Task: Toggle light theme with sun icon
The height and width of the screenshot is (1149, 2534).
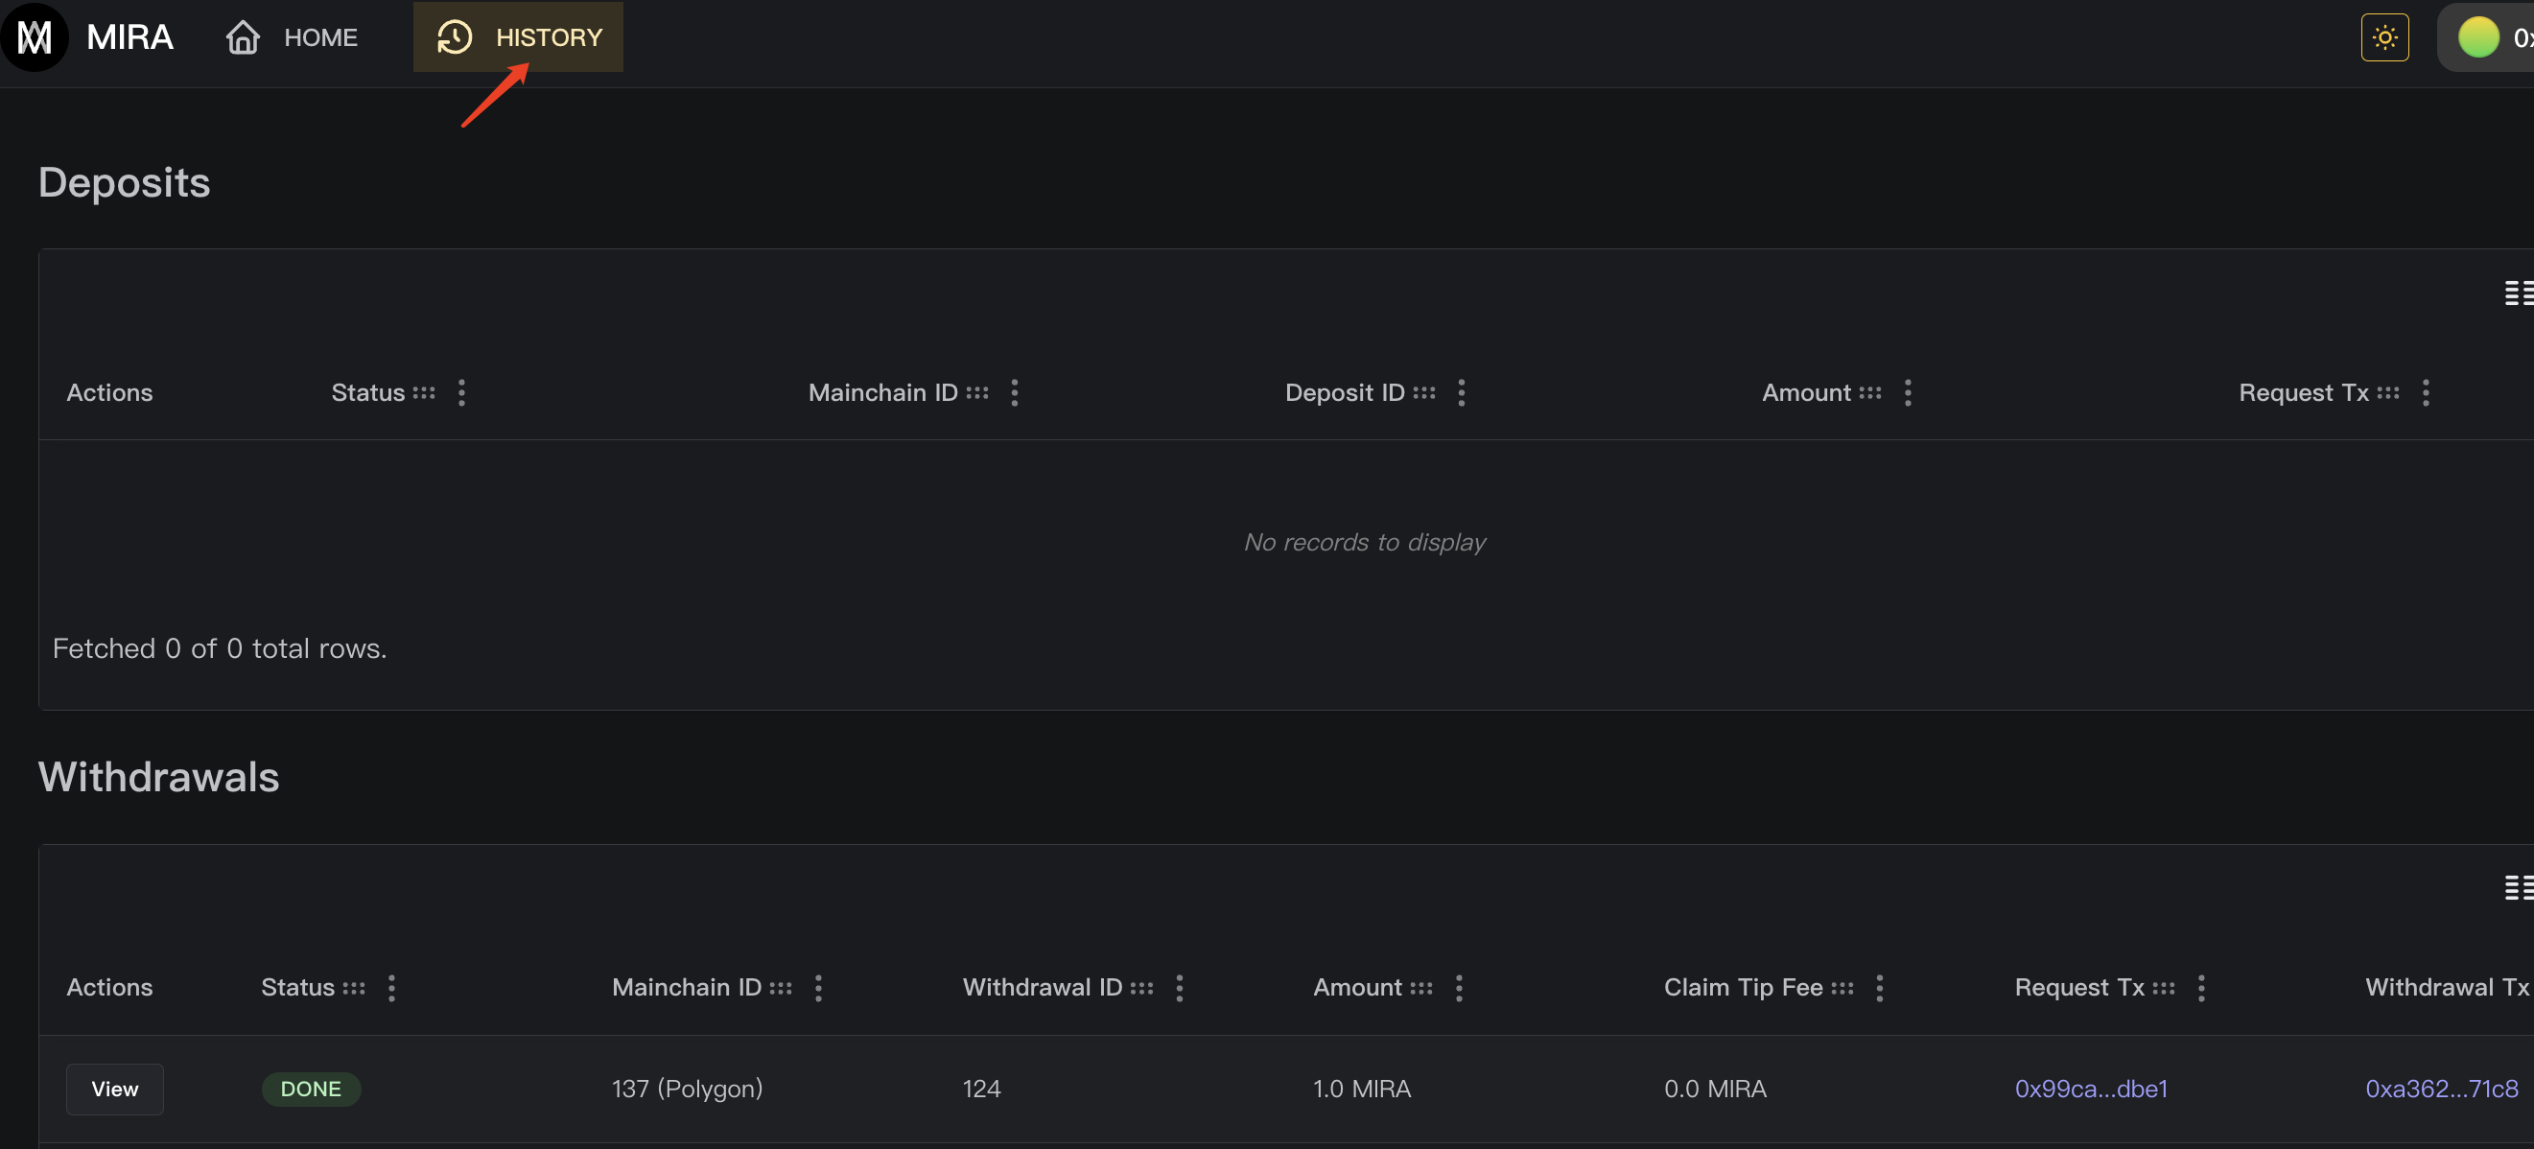Action: click(x=2384, y=37)
